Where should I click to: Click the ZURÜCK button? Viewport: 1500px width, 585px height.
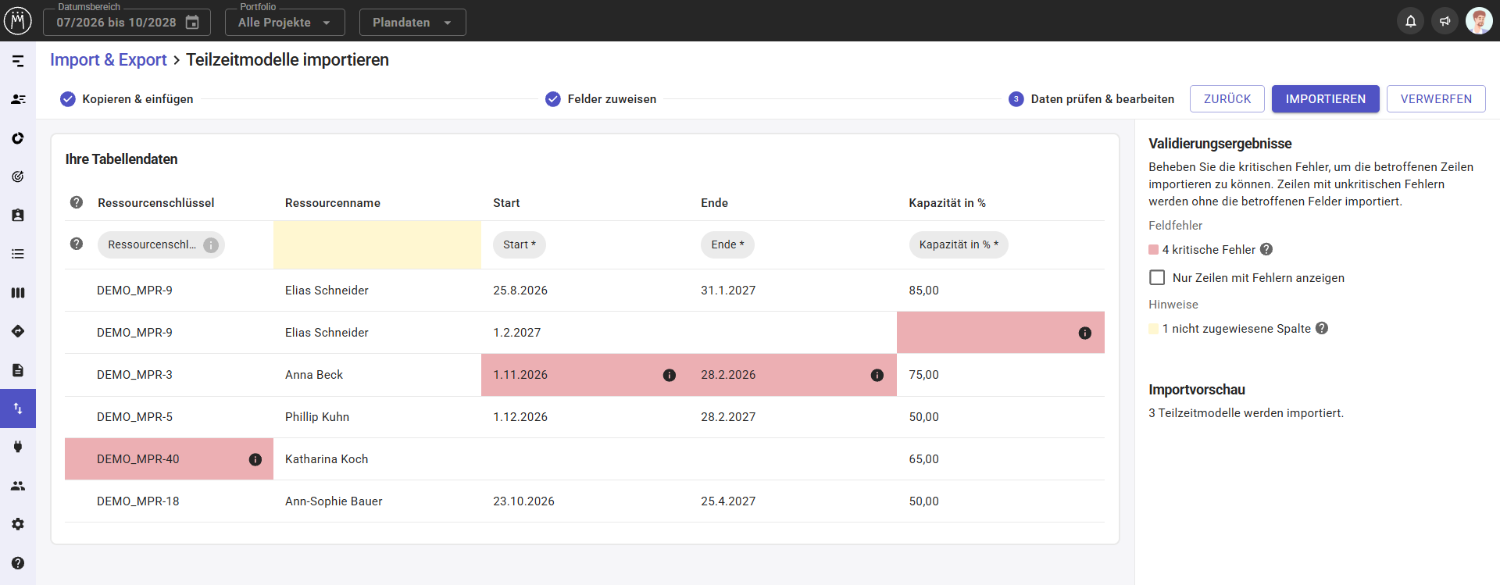click(1227, 99)
